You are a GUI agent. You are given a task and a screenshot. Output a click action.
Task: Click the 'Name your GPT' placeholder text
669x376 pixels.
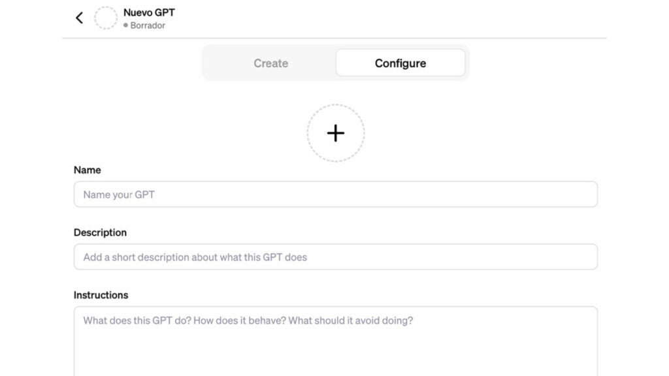click(x=119, y=195)
